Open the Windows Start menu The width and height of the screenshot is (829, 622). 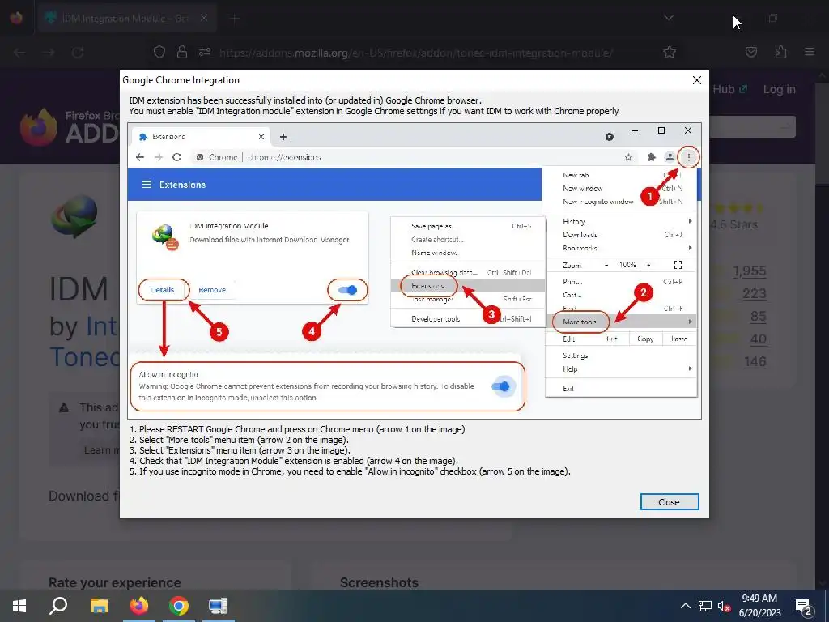click(x=19, y=606)
